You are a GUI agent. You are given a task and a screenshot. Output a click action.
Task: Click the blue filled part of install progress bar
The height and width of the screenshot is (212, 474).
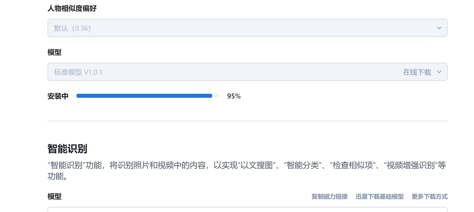144,96
